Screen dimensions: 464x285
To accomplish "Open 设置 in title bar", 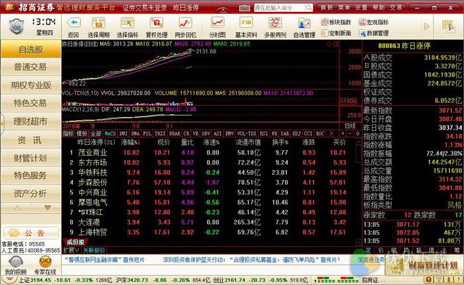I will coord(361,7).
